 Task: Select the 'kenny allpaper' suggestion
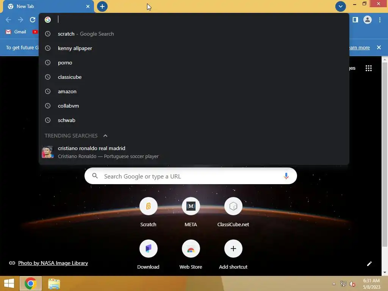194,48
